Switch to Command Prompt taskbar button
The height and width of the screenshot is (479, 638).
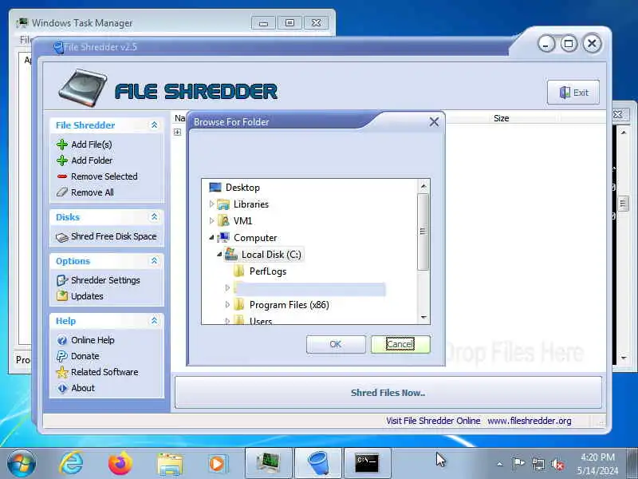pos(367,463)
